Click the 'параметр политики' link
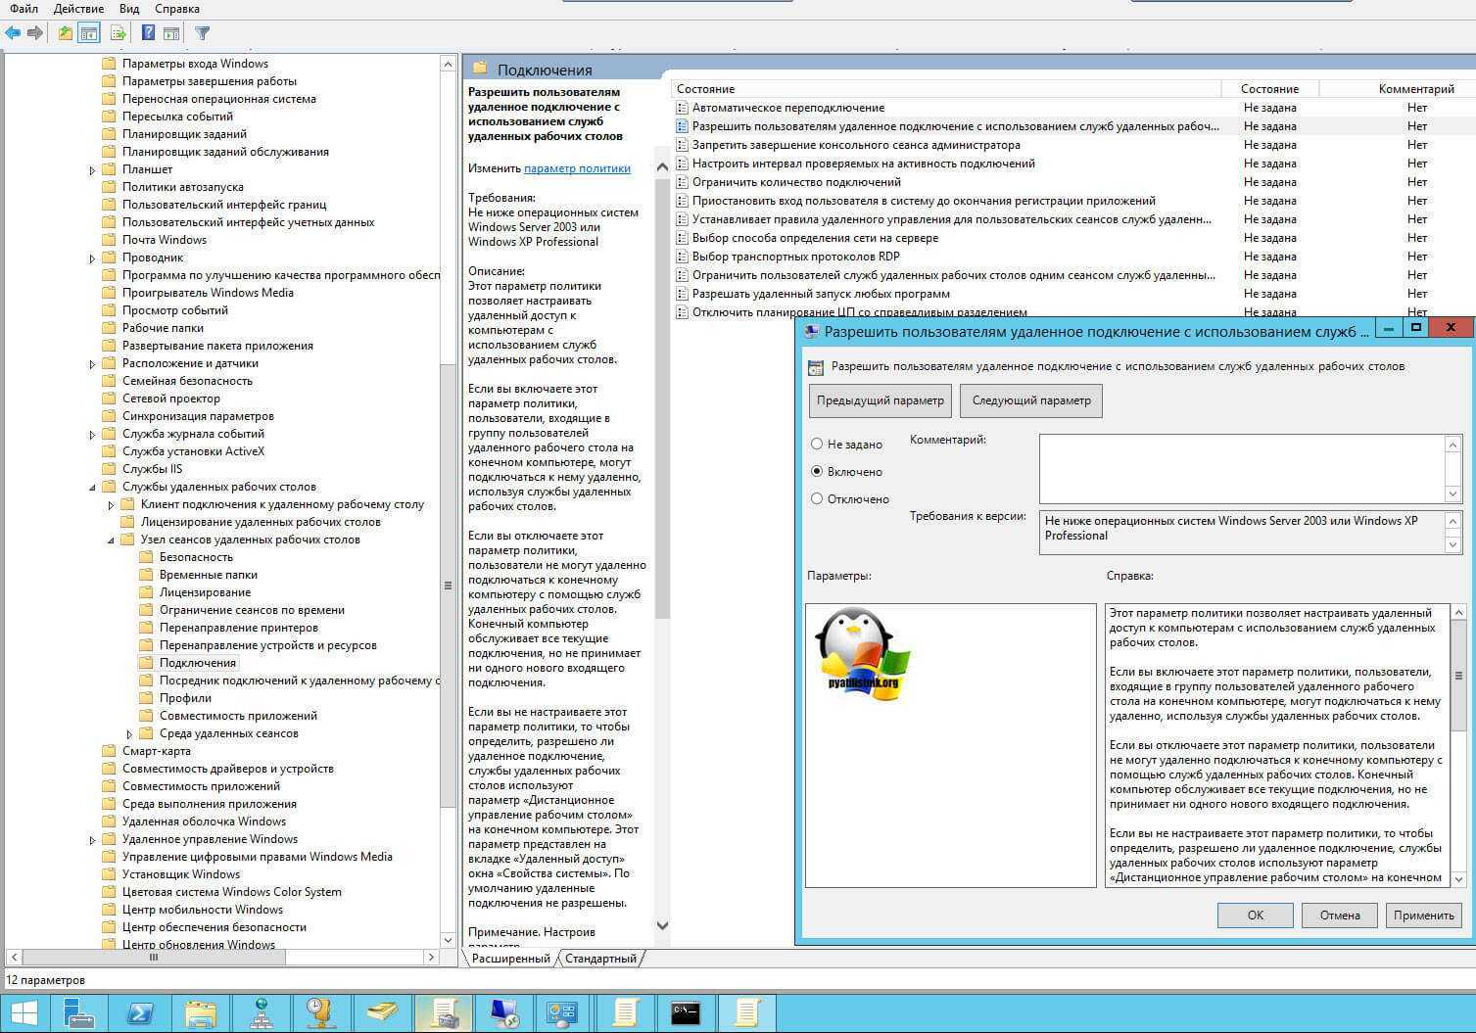Image resolution: width=1476 pixels, height=1033 pixels. [577, 168]
